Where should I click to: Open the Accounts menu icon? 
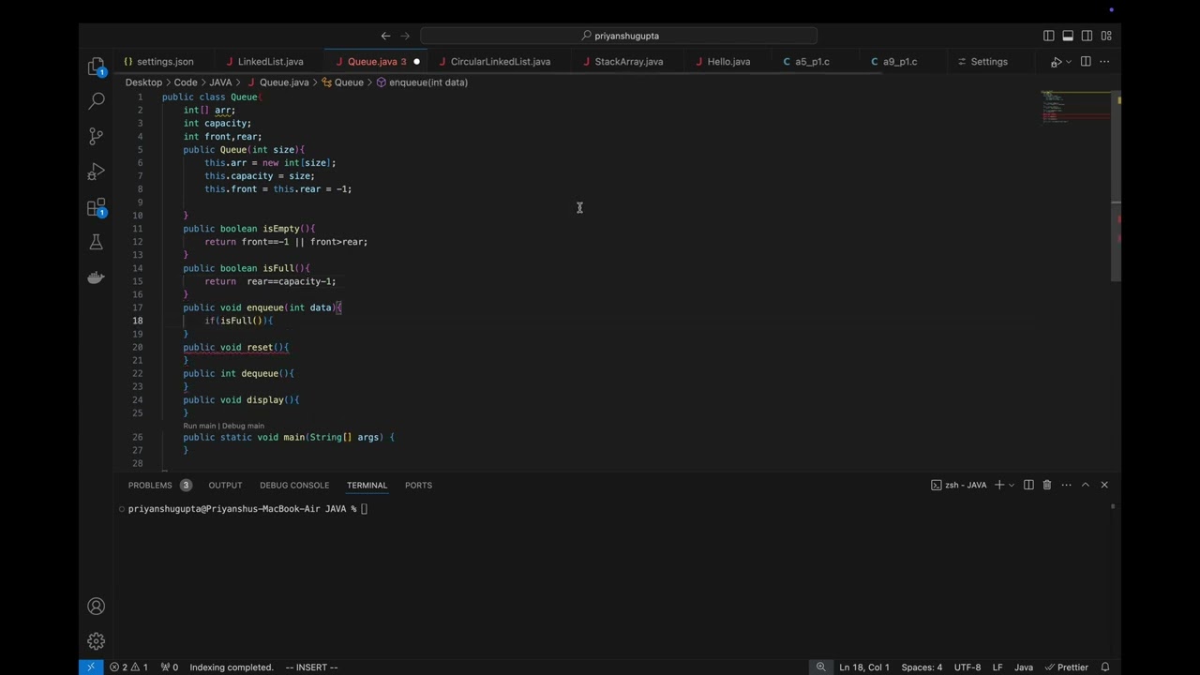coord(96,607)
